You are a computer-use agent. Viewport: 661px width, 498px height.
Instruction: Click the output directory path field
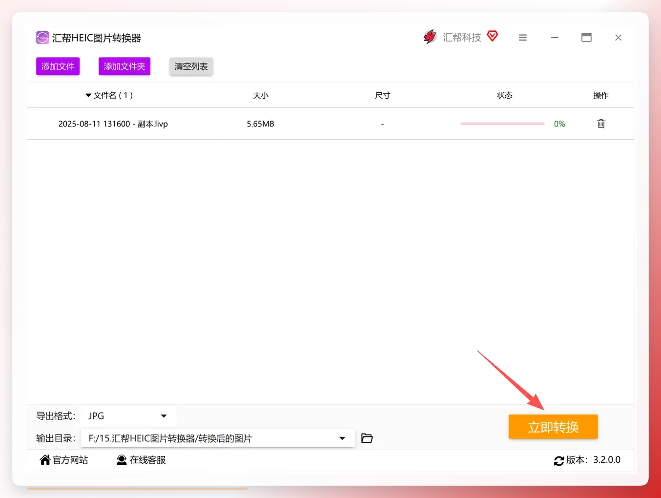point(218,438)
